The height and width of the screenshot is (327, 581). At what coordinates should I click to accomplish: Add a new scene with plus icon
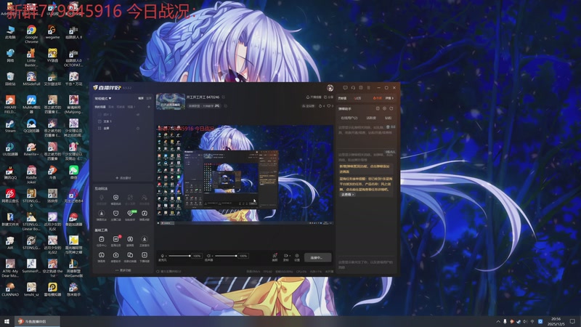(x=149, y=107)
